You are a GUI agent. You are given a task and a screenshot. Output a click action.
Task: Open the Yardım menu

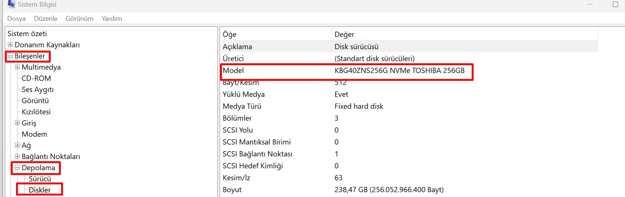pyautogui.click(x=112, y=19)
